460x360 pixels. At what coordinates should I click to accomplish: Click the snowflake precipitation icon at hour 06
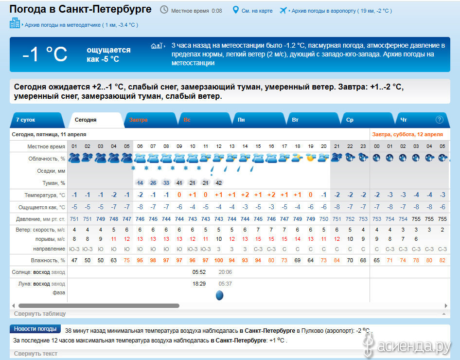[x=133, y=168]
